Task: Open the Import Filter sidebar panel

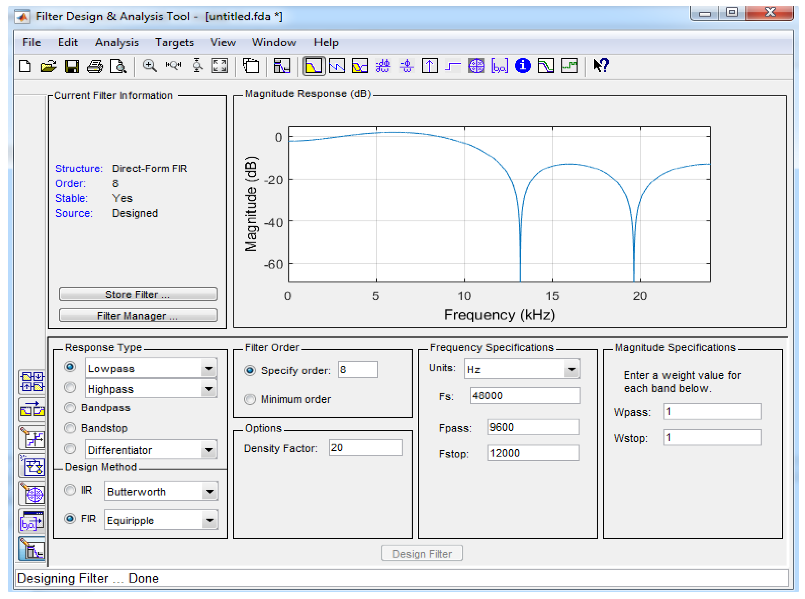Action: (32, 521)
